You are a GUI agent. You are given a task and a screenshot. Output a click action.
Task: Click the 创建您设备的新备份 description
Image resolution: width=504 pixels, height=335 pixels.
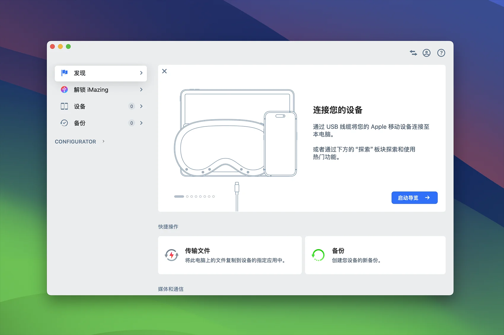coord(356,260)
